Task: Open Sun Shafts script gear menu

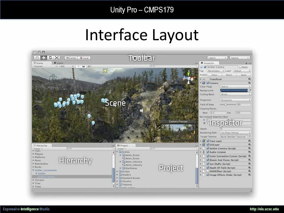Action: pyautogui.click(x=249, y=164)
